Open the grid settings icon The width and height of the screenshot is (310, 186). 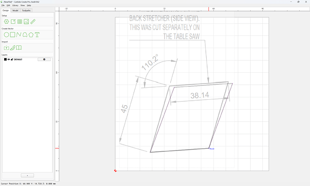pos(20,22)
